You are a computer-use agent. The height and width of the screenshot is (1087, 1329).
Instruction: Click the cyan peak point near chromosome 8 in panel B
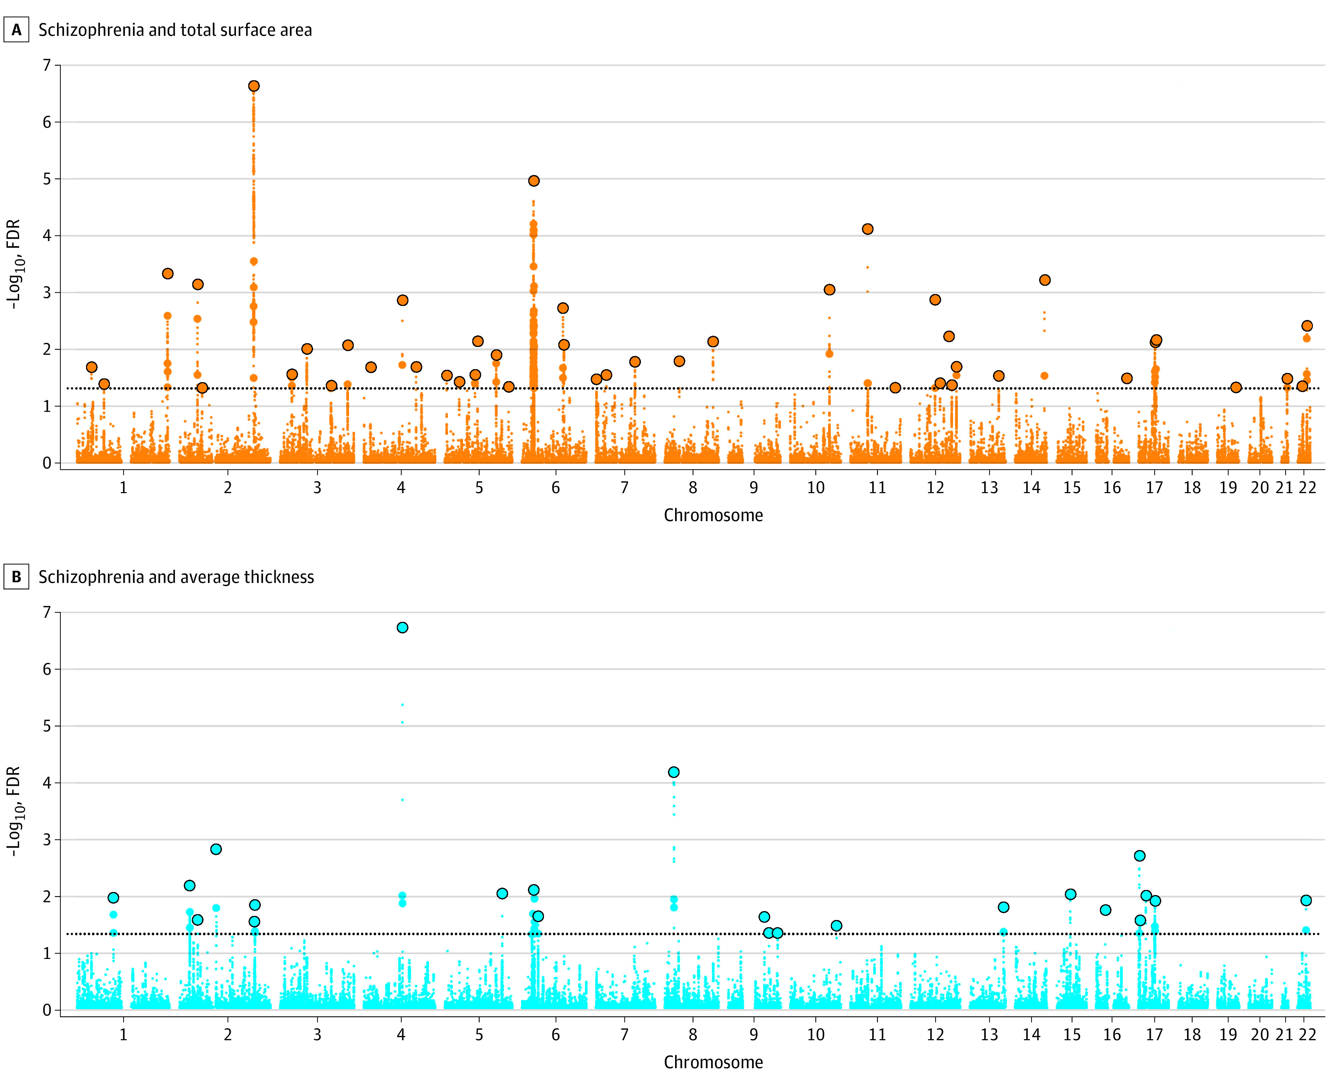pos(673,772)
